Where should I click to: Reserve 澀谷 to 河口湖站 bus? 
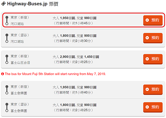(153, 38)
